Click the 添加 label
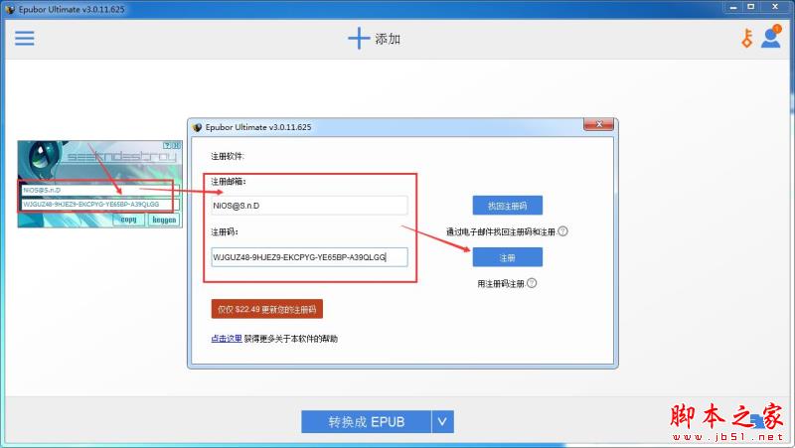 (x=388, y=39)
